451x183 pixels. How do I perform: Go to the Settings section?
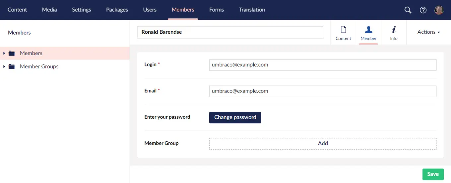[x=81, y=10]
